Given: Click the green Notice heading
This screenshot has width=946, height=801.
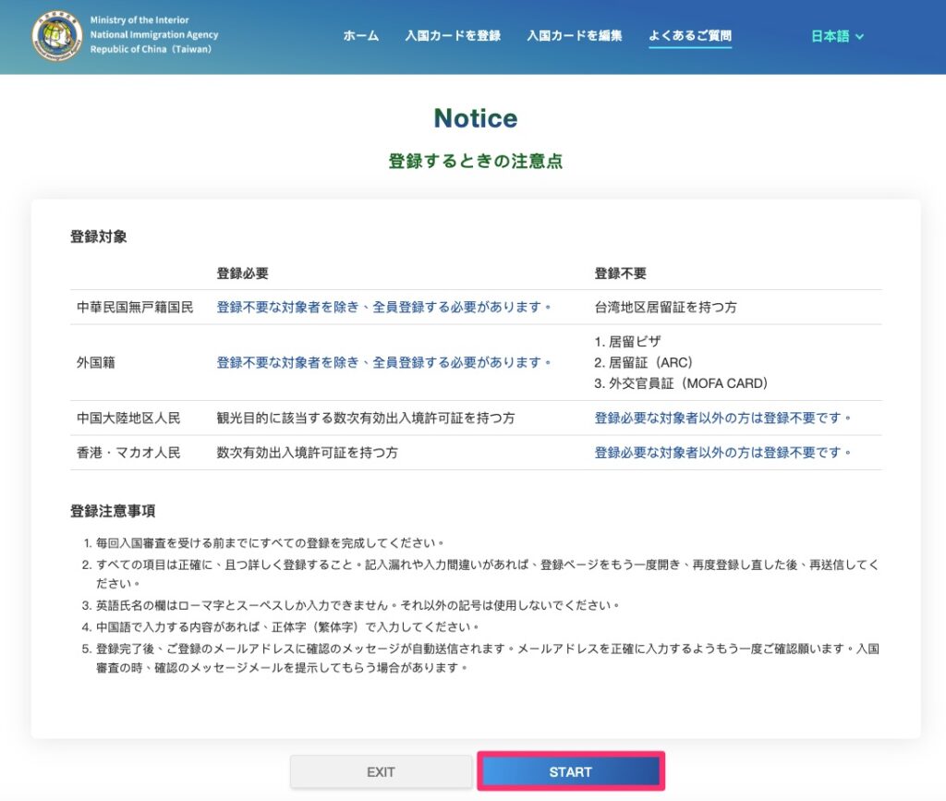Looking at the screenshot, I should pos(475,118).
